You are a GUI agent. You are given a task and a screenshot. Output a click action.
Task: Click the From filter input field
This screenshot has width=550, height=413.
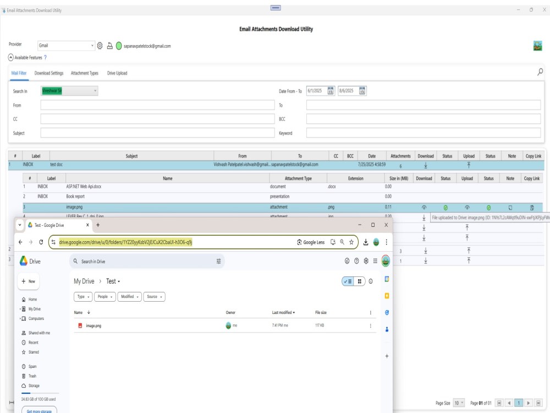click(157, 105)
